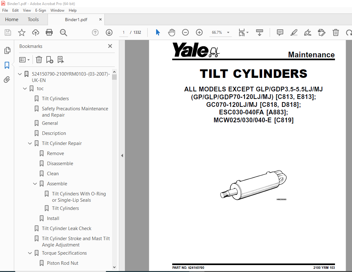This screenshot has width=352, height=272.
Task: Open bookmarks options menu dropdown
Action: (25, 60)
